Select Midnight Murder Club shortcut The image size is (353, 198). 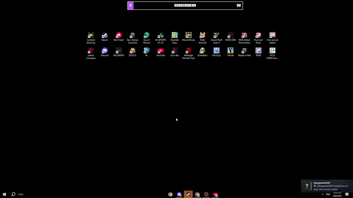point(189,53)
